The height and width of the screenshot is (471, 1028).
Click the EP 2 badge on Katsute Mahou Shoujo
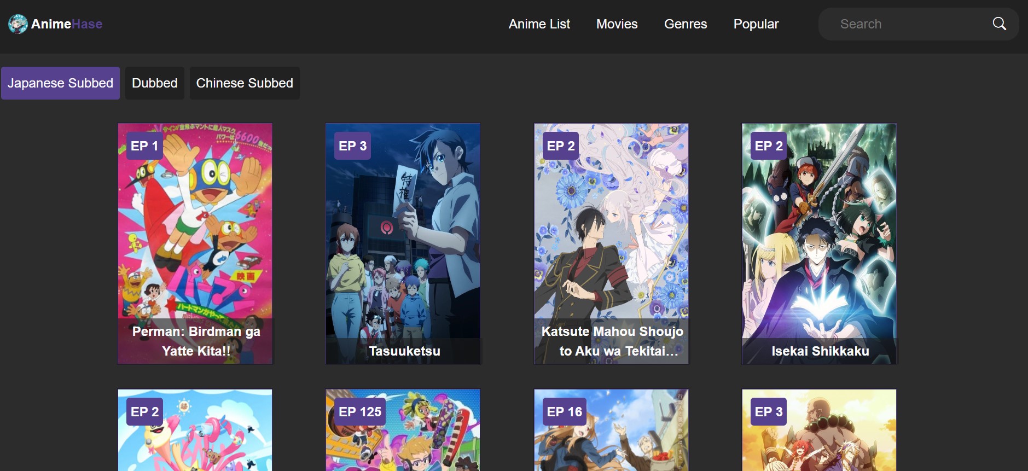click(x=561, y=146)
